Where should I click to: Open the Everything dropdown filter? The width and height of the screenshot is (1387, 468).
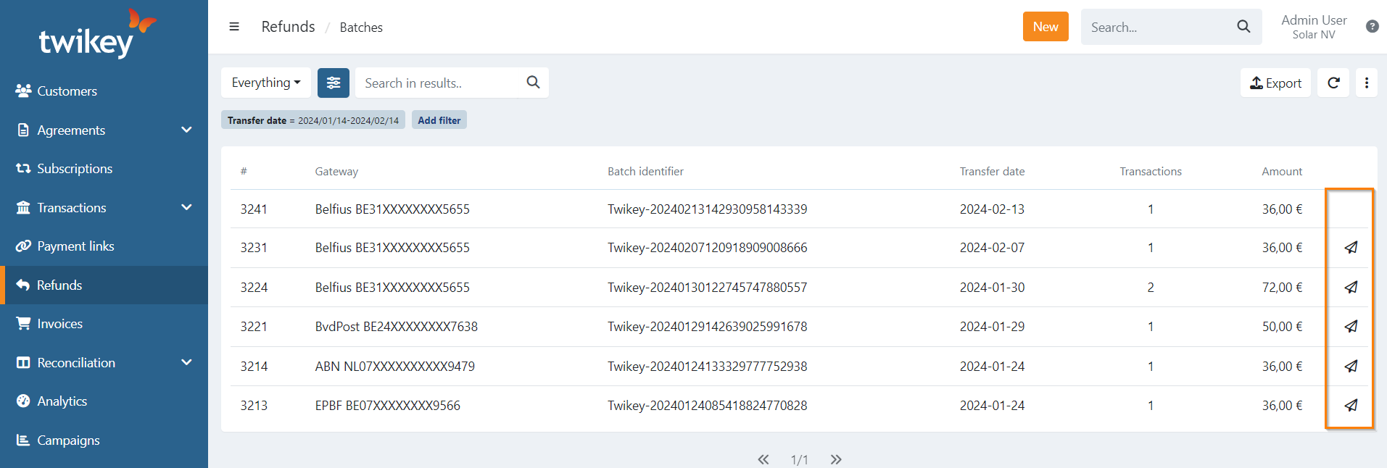[x=265, y=83]
